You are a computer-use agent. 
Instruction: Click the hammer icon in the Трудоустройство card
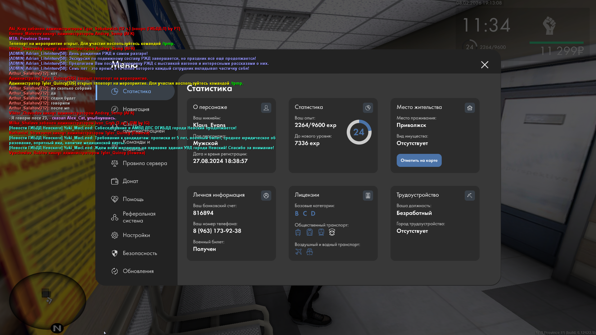coord(470,195)
